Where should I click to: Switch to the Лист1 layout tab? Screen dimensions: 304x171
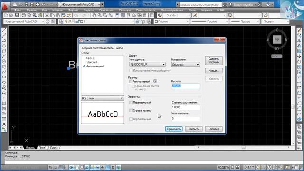point(42,148)
